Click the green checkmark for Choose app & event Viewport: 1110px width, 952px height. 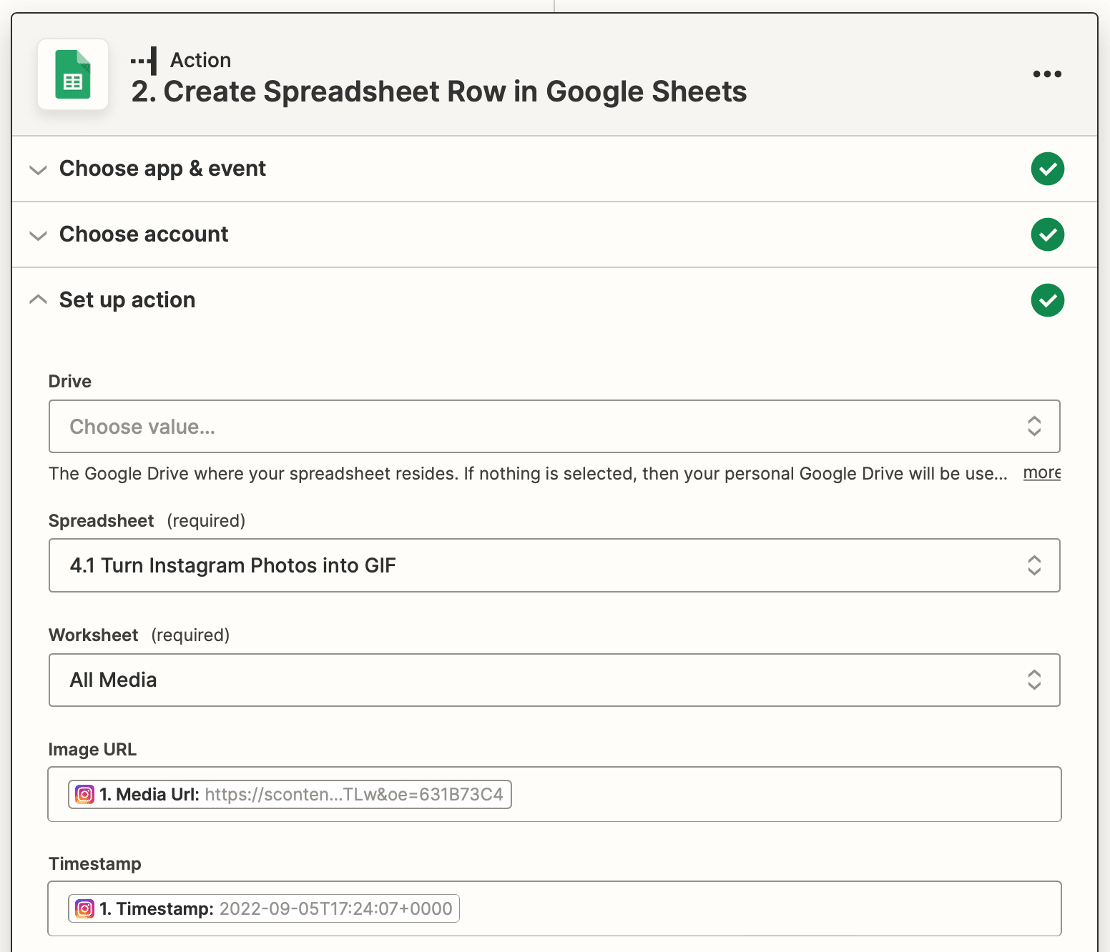click(1047, 169)
